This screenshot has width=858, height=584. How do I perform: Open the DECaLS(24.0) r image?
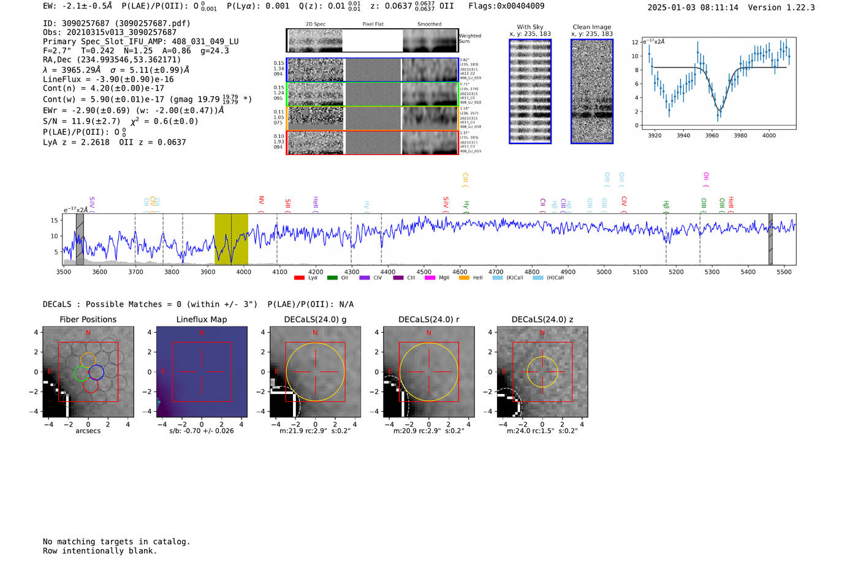click(429, 372)
